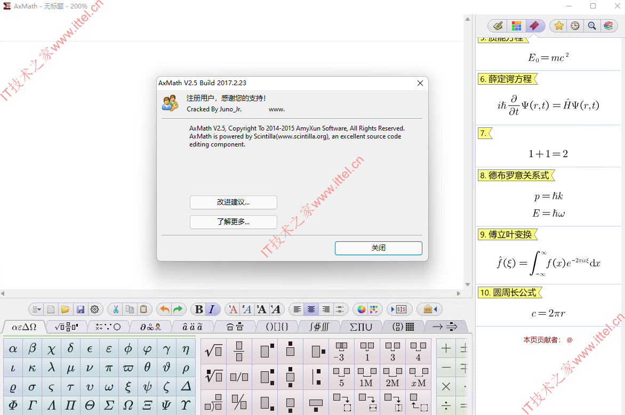Viewport: 625px width, 415px height.
Task: Select font style 2 blue italic A
Action: click(247, 310)
